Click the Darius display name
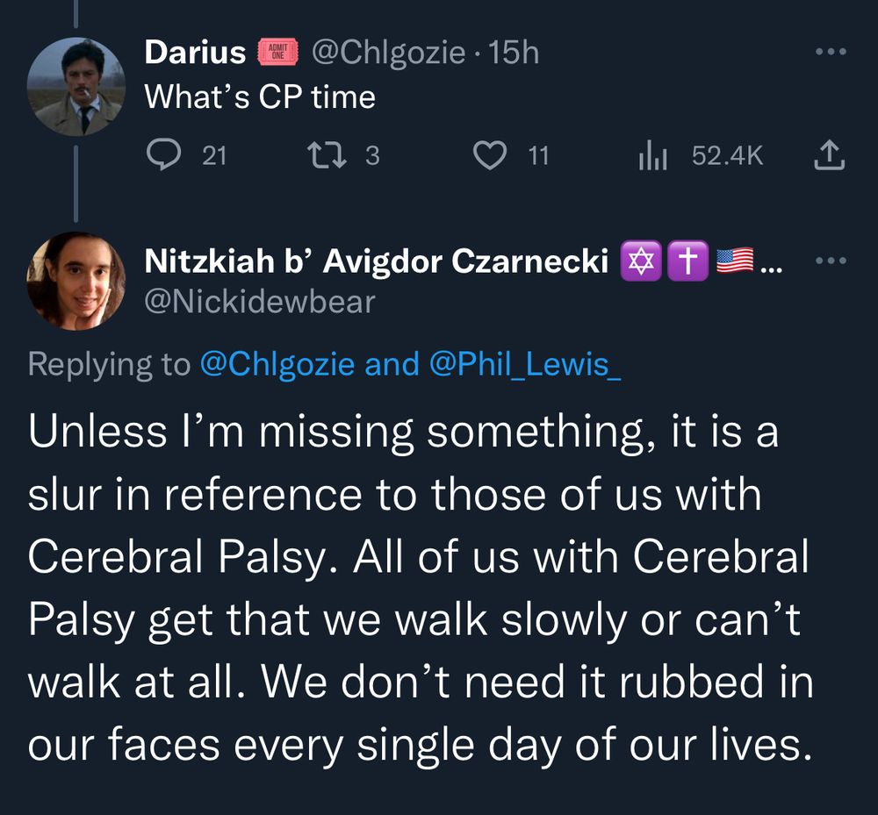The height and width of the screenshot is (815, 878). click(x=195, y=52)
